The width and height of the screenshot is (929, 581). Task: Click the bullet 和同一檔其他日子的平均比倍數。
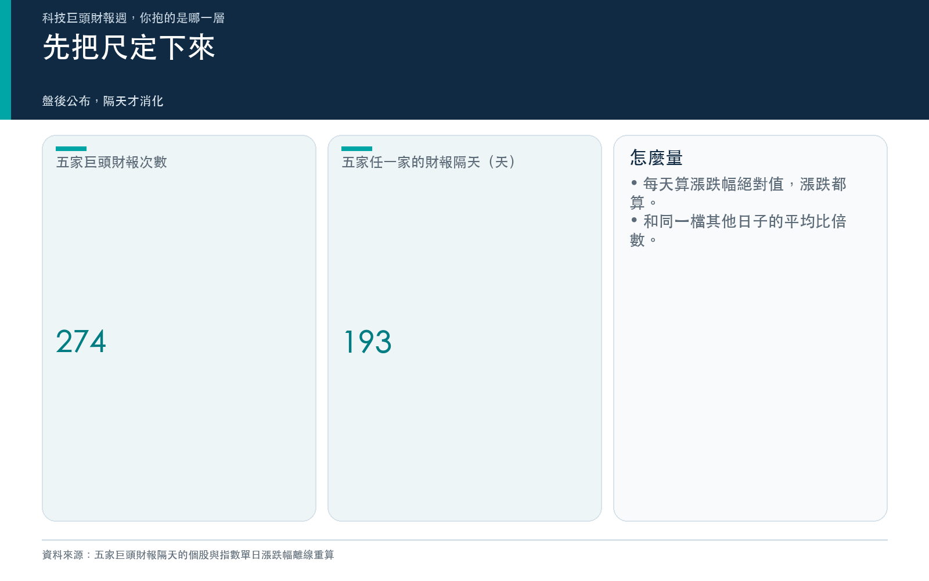[739, 231]
